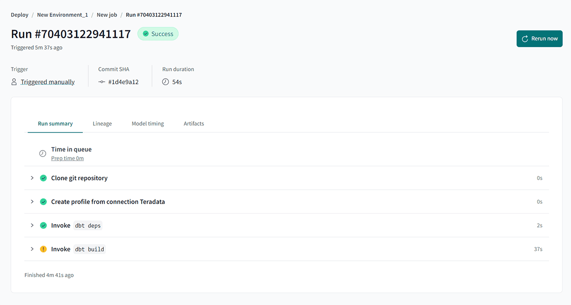Go to Deploy in the breadcrumb
This screenshot has height=305, width=571.
click(20, 15)
